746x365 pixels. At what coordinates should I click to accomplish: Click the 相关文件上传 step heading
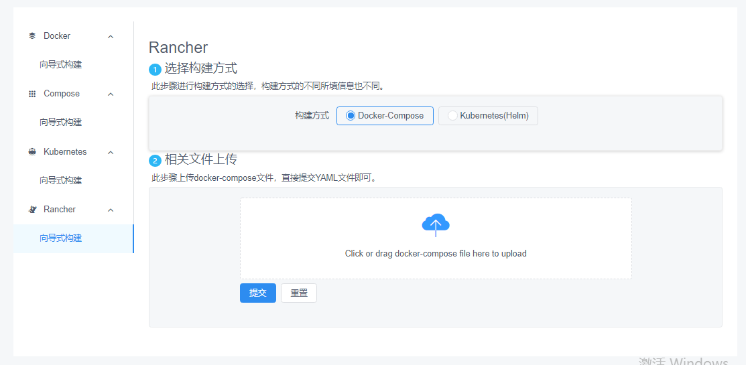201,159
